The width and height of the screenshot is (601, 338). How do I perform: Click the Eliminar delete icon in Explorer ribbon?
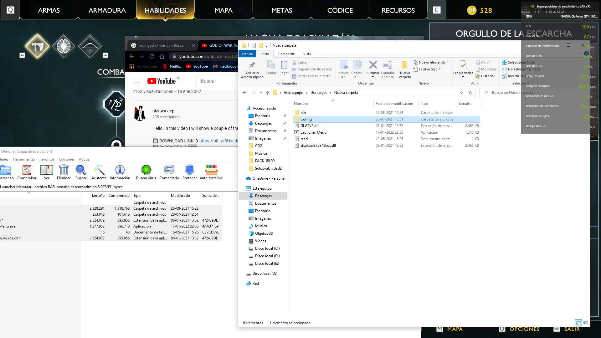tap(373, 65)
